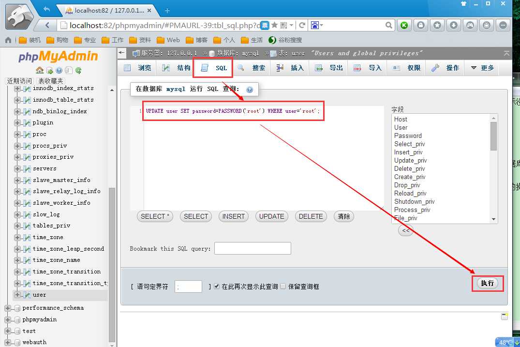Click the browser page reload icon

click(302, 25)
